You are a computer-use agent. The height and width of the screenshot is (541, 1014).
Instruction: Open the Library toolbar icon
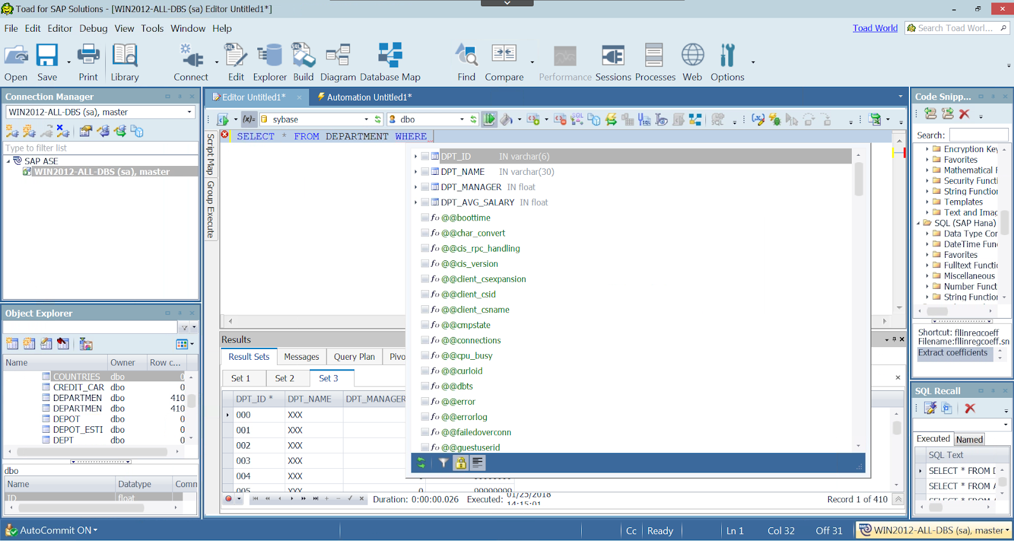(x=125, y=62)
